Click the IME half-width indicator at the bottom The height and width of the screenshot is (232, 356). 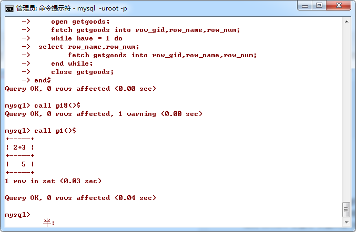pos(48,224)
